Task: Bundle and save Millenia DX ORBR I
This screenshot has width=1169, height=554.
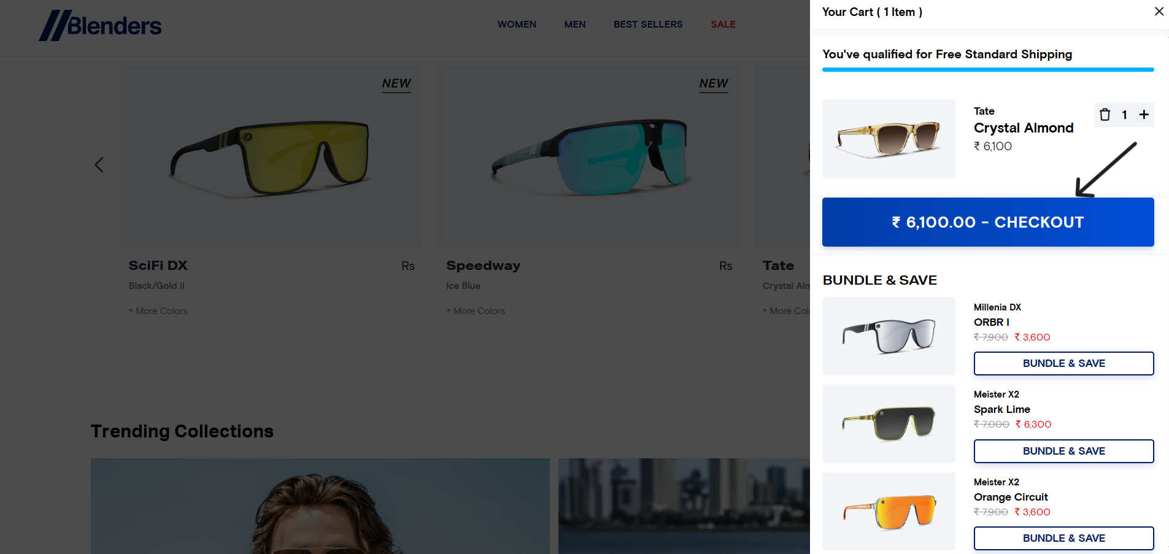Action: [x=1063, y=363]
